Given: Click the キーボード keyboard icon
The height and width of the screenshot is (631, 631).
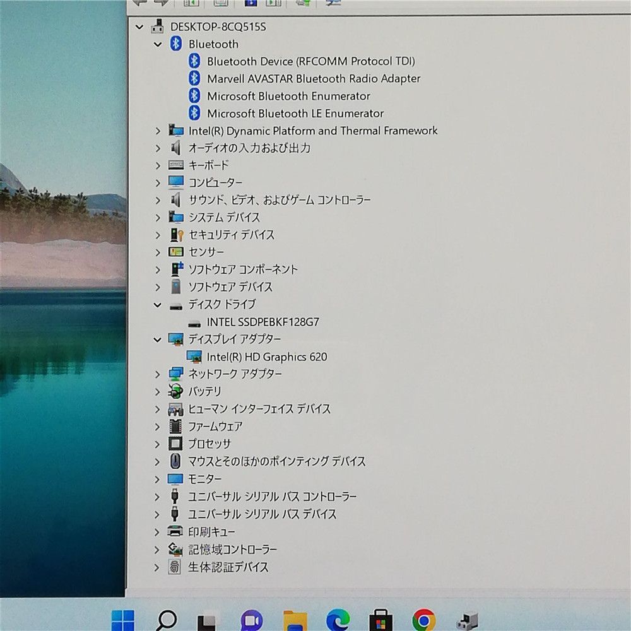Looking at the screenshot, I should (x=176, y=165).
